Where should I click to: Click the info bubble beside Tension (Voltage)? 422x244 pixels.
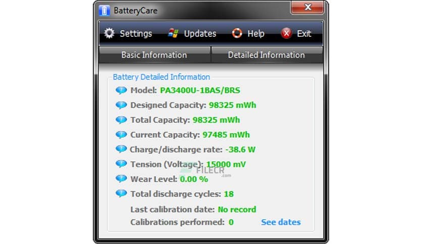point(121,164)
